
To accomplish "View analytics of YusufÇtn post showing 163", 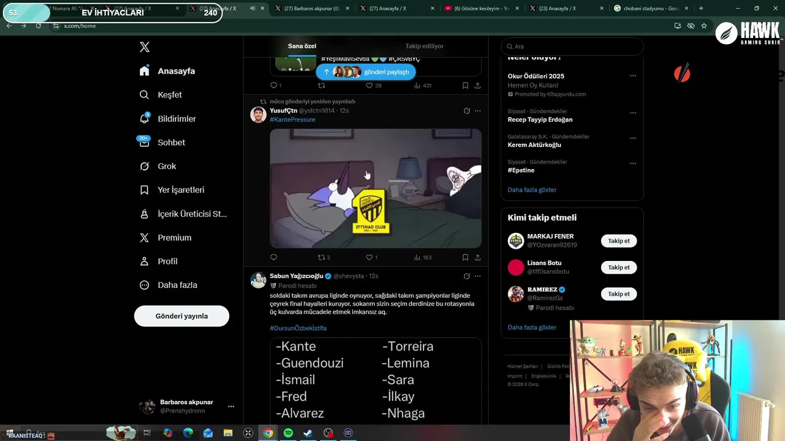I will [x=423, y=257].
